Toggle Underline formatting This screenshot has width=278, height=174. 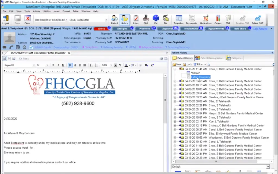(x=63, y=65)
